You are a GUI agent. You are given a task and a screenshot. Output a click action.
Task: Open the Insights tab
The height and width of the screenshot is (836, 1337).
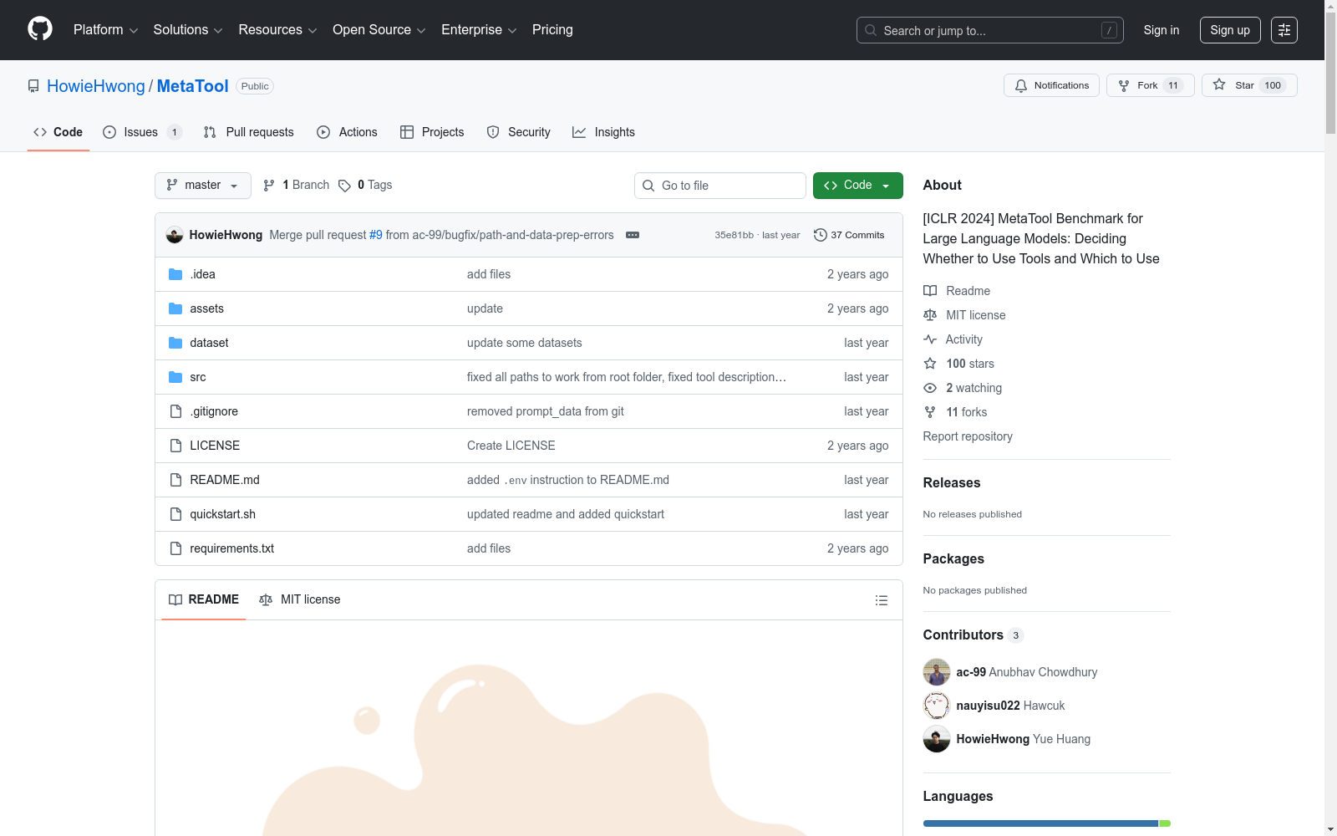[x=603, y=132]
